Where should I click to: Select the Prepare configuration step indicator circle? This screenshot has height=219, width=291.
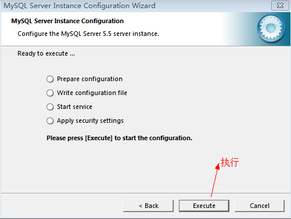click(50, 79)
